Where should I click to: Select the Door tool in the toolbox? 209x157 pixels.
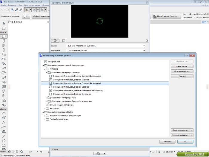coord(4,41)
